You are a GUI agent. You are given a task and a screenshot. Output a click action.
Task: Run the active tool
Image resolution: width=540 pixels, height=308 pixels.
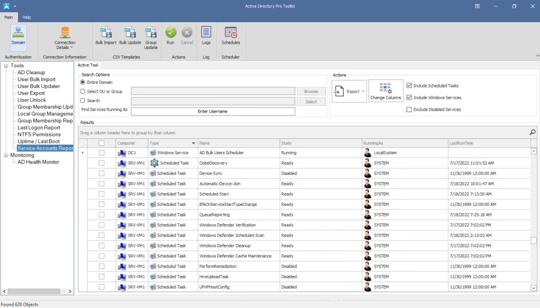tap(170, 36)
